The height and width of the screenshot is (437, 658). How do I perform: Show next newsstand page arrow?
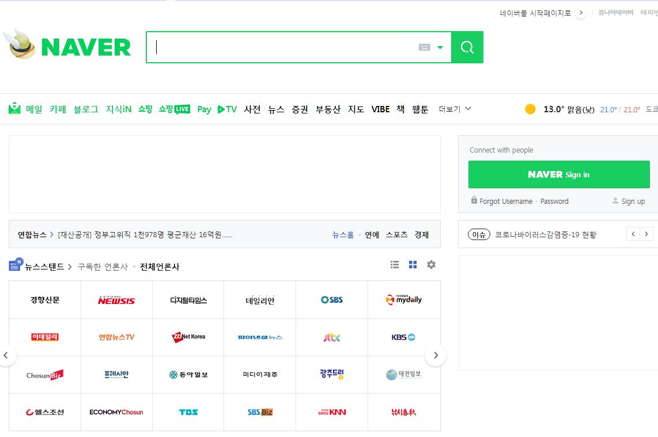click(436, 356)
